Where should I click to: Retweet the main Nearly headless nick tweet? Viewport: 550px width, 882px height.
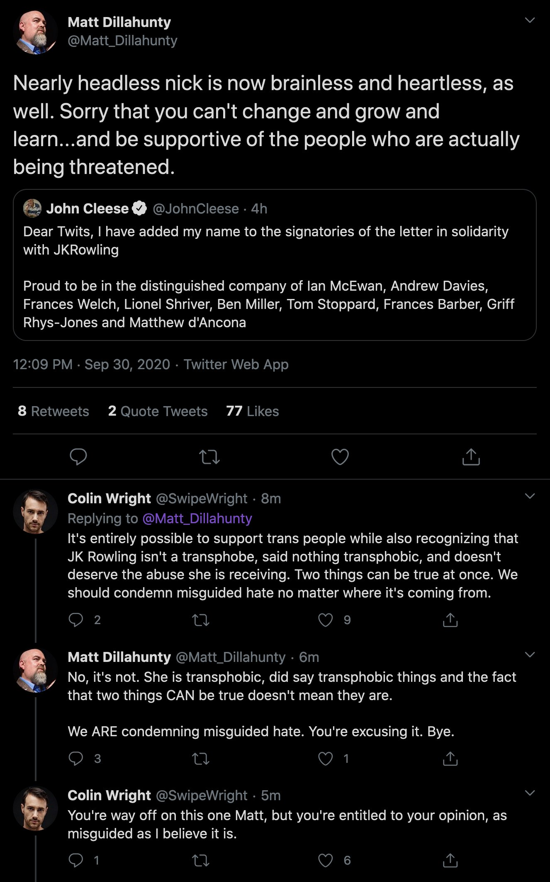click(209, 457)
